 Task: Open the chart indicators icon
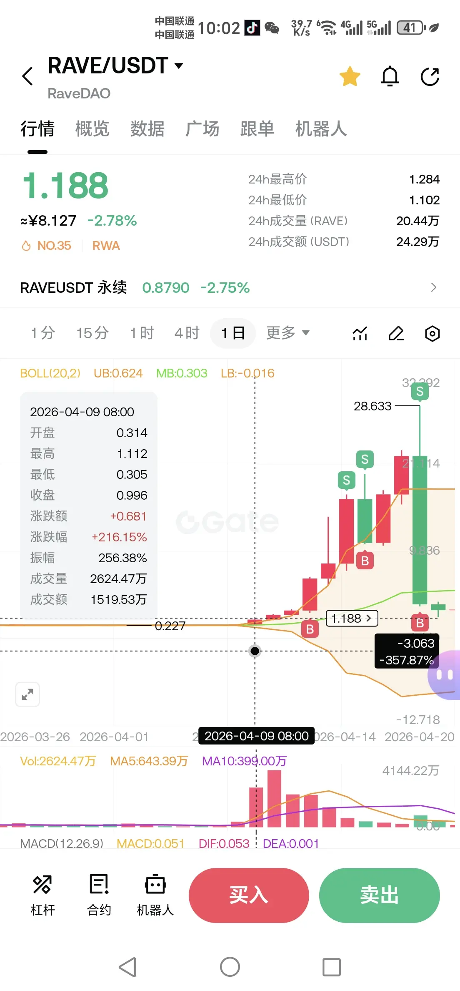tap(360, 333)
